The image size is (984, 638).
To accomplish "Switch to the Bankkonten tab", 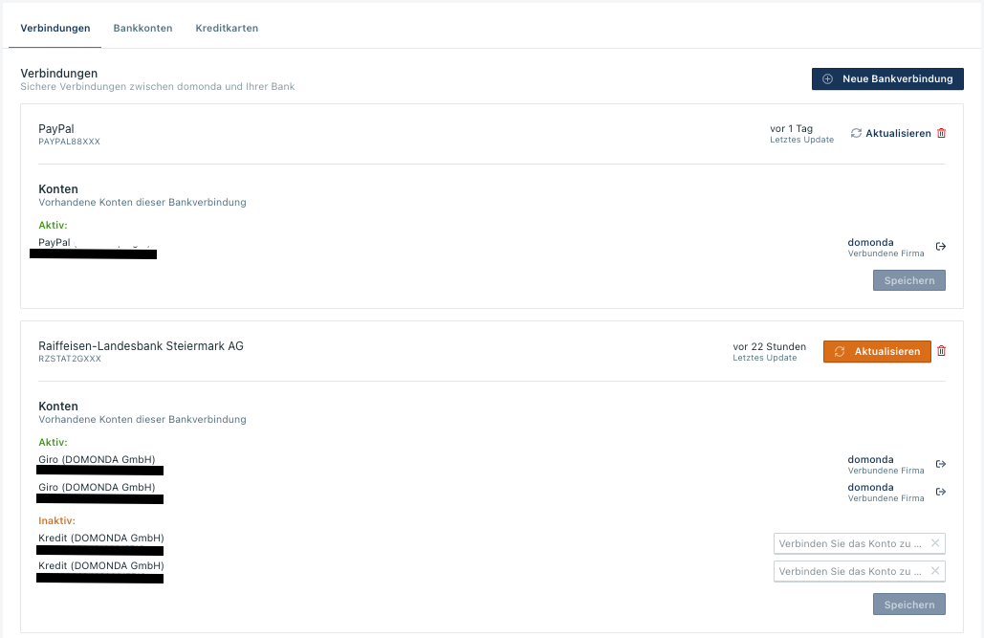I will pos(142,29).
